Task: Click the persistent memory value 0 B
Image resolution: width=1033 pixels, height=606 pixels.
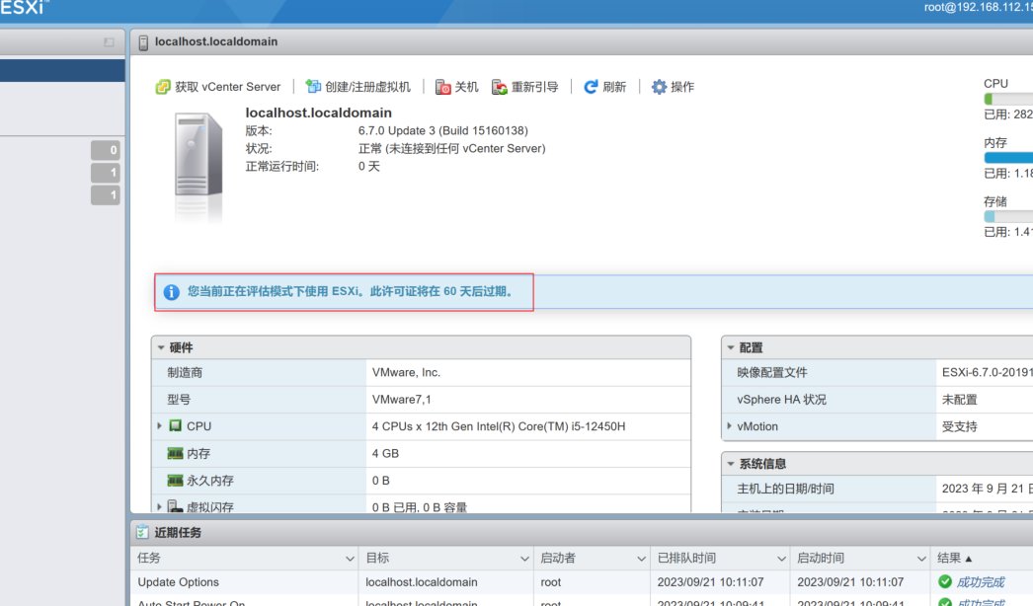Action: pos(381,481)
